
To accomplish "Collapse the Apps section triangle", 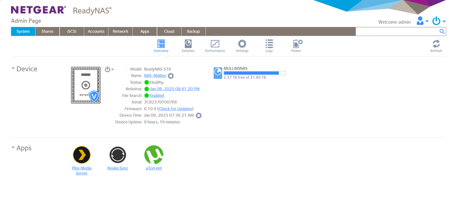I will (x=13, y=148).
